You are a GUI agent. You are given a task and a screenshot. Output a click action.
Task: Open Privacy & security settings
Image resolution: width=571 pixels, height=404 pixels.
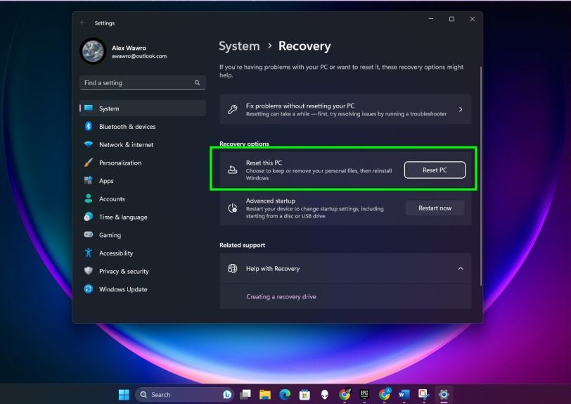[143, 271]
